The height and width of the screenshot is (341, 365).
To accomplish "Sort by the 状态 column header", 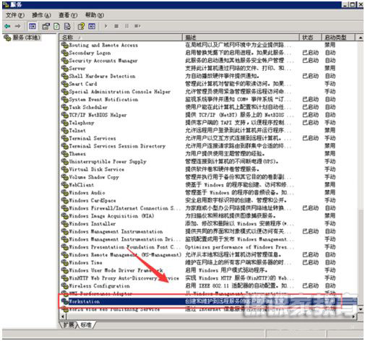I will pos(310,38).
